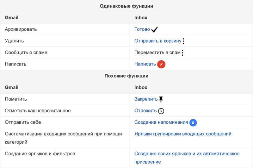Click Систематизация входящих сообщений при помощи категорий text
Image resolution: width=253 pixels, height=168 pixels.
pos(64,138)
